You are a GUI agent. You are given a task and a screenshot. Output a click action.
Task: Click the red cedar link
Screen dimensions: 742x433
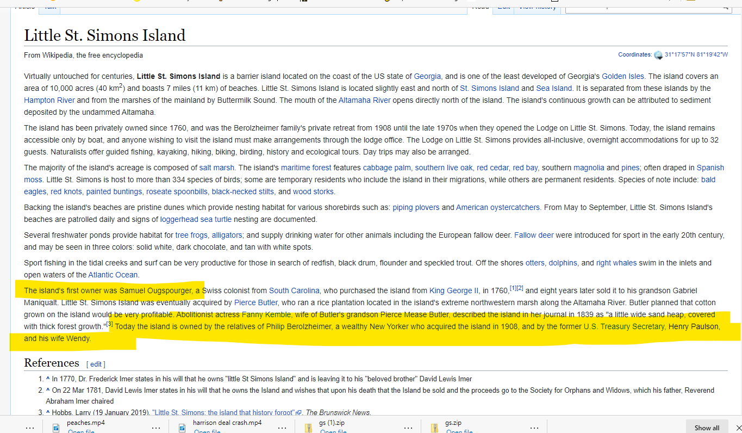(492, 168)
